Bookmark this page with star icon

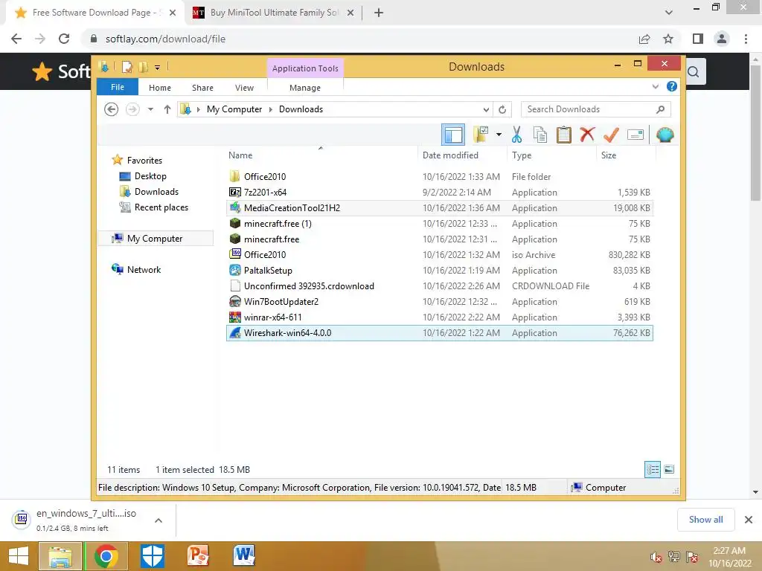[x=669, y=39]
